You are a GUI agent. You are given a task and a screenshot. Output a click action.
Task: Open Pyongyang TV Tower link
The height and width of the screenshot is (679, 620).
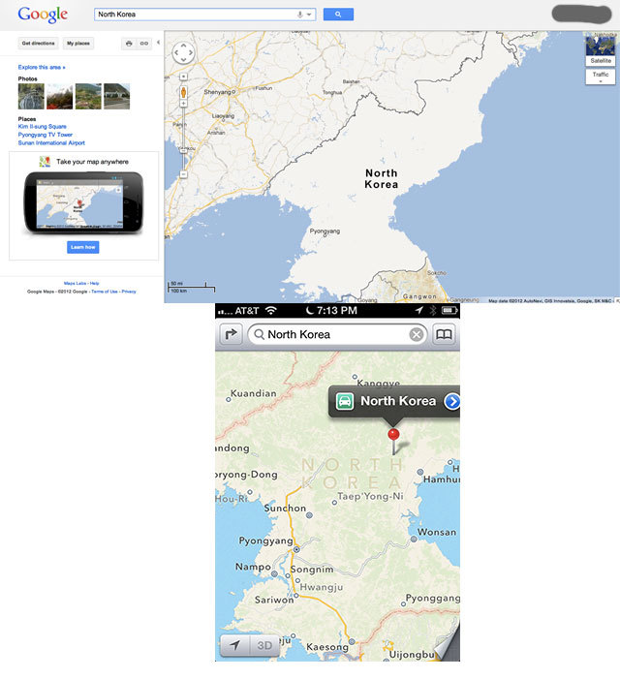point(45,135)
